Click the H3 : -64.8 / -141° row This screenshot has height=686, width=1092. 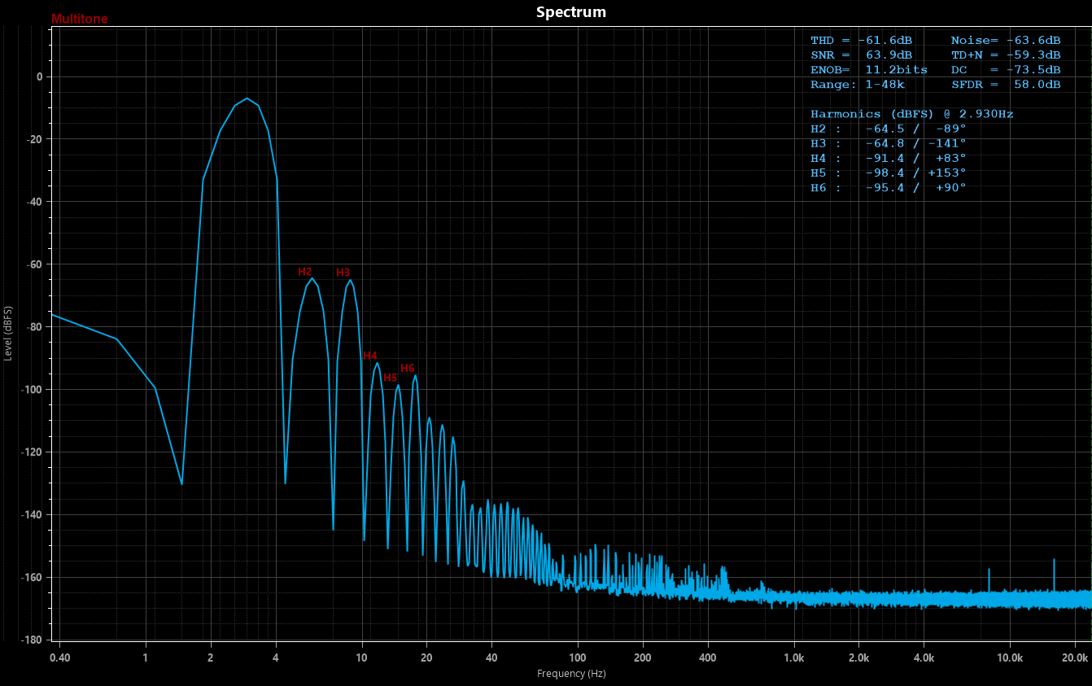point(888,143)
